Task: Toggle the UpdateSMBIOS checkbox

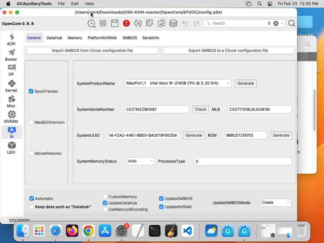Action: click(x=161, y=199)
